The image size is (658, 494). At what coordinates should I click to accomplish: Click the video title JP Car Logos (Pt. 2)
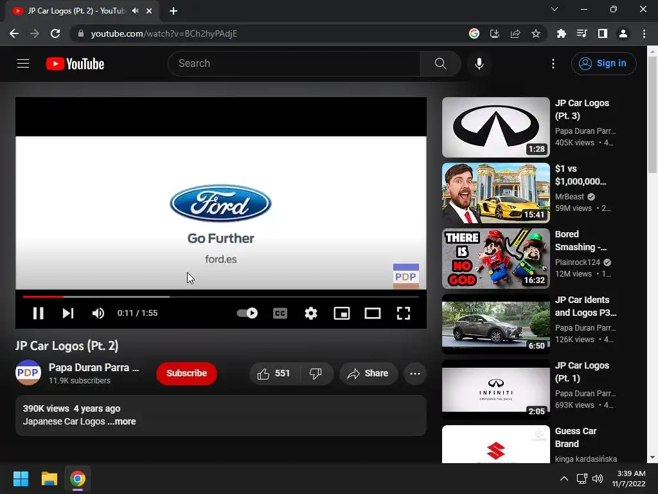coord(67,345)
